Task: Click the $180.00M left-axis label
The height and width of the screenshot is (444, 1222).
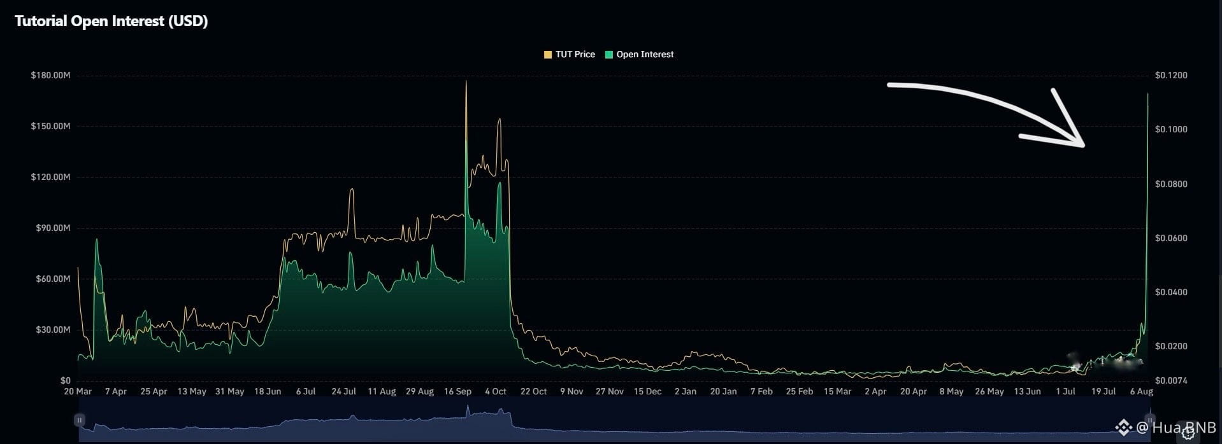Action: 50,76
